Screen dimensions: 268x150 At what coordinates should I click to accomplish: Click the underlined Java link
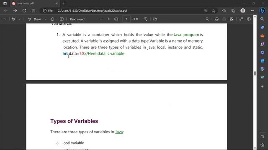[119, 132]
